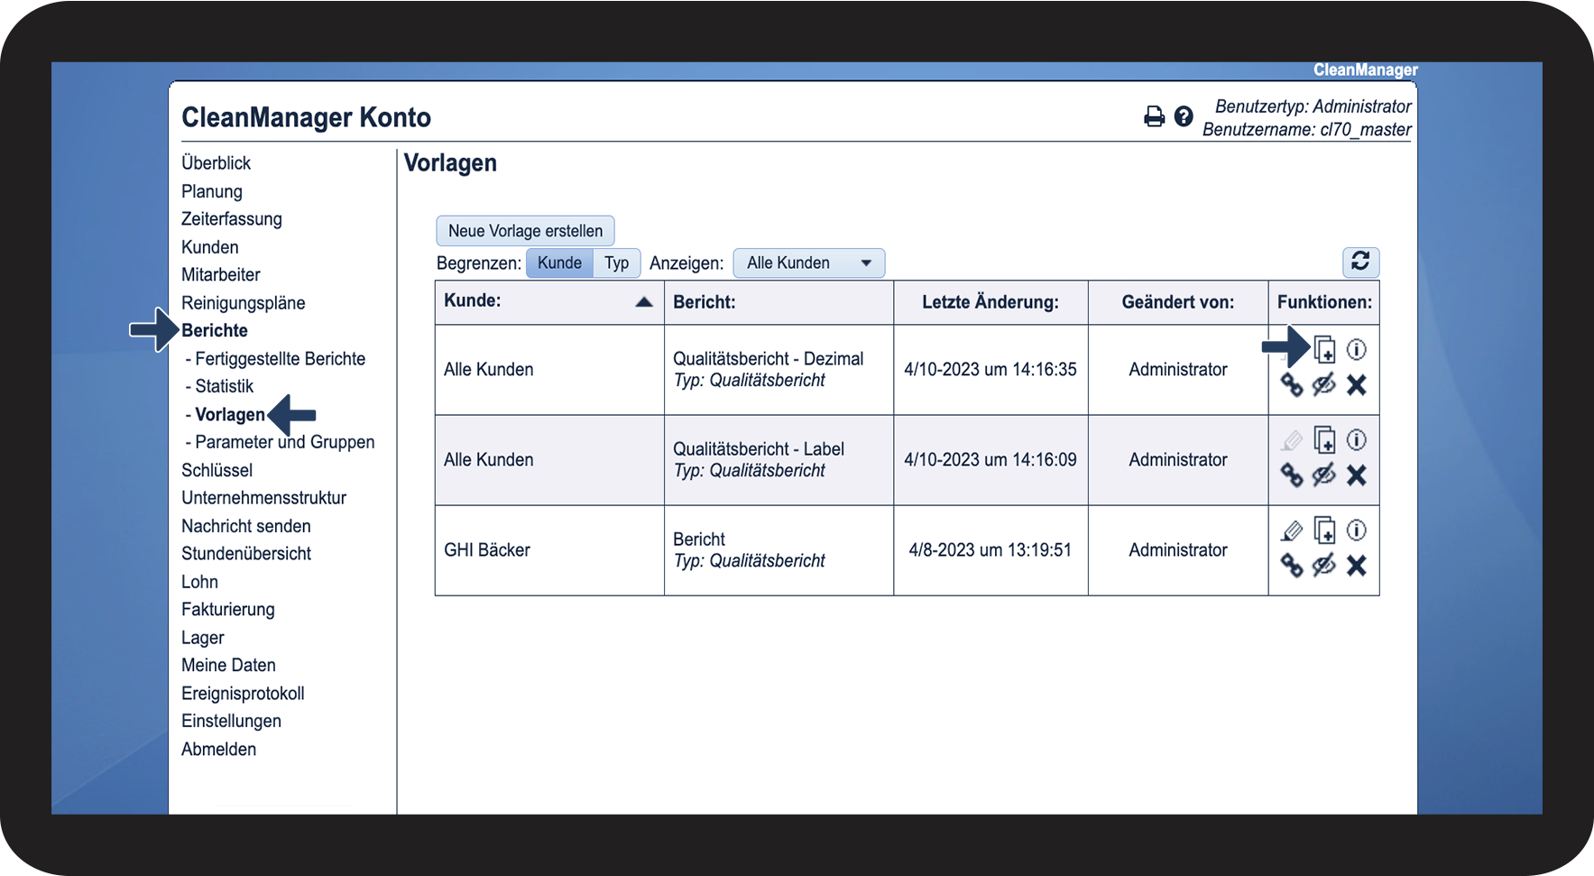Print the page using printer icon
Screen dimensions: 1594x876
coord(1154,116)
